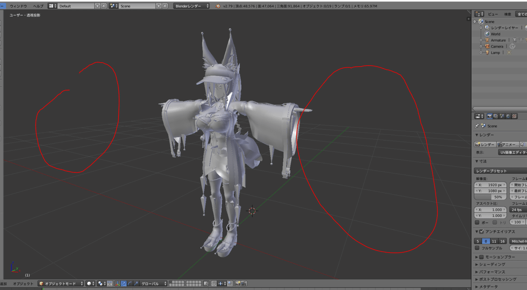Screen dimensions: 527x290
Task: Switch to Render Layers properties tab
Action: point(496,116)
